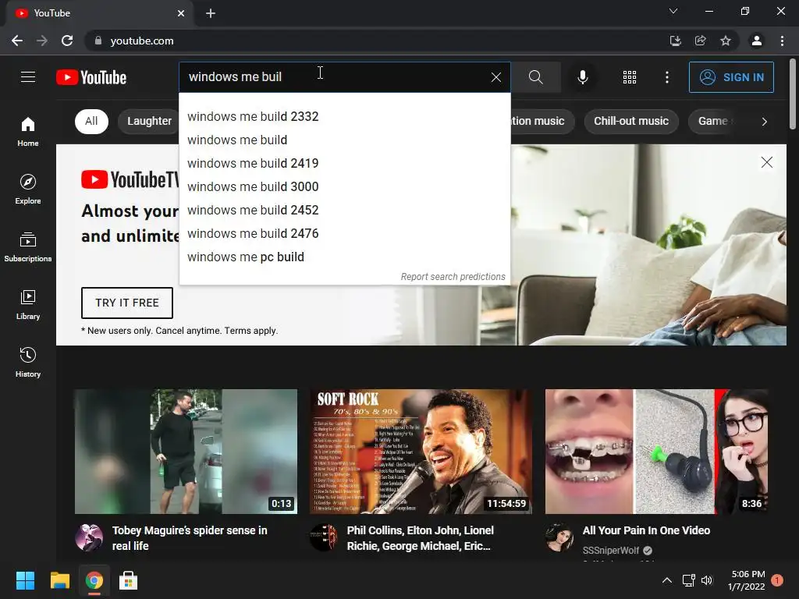
Task: Show hidden system tray icons
Action: pos(666,580)
